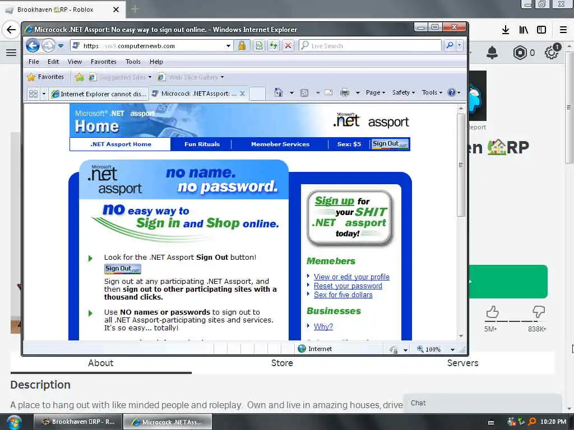The height and width of the screenshot is (430, 574).
Task: Open the File menu
Action: pos(34,62)
